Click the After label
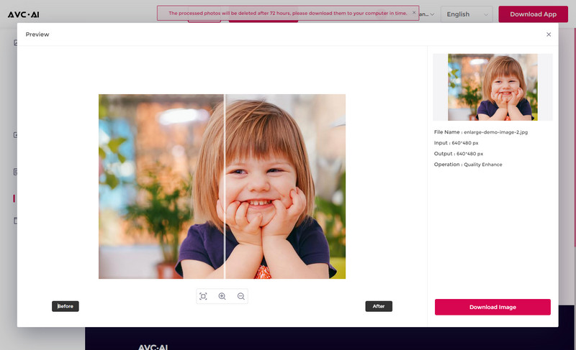 click(379, 306)
